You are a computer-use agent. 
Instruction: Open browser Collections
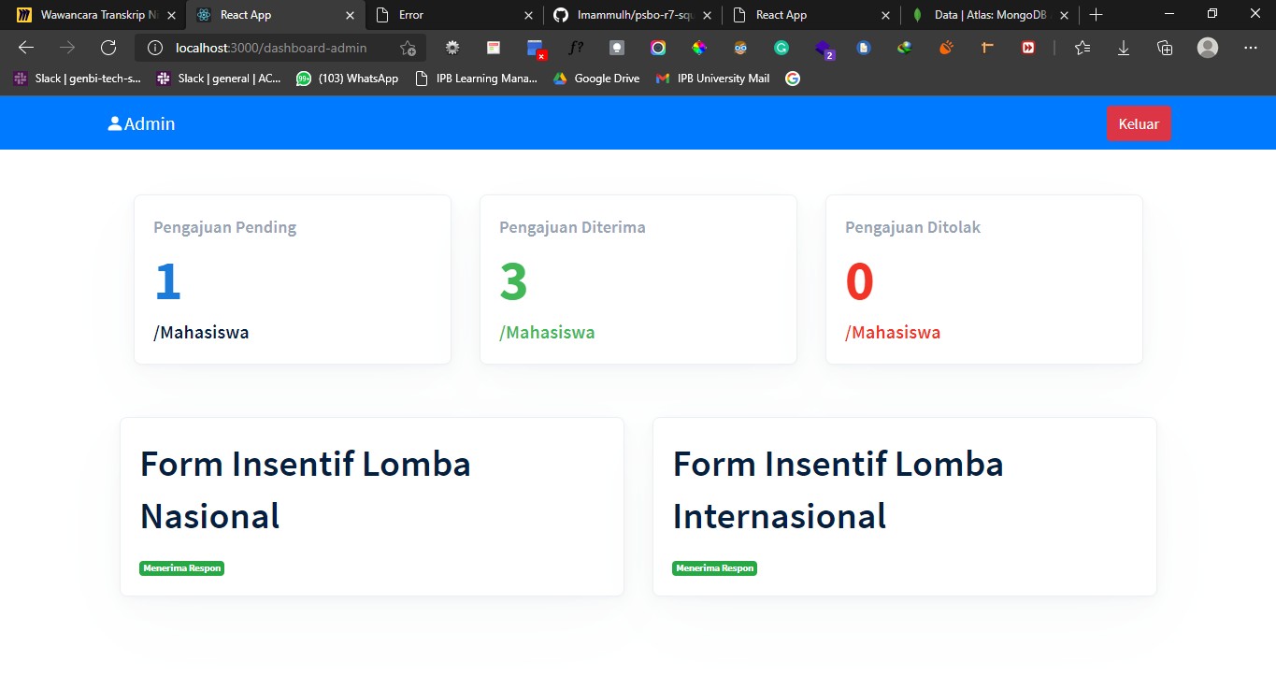point(1165,47)
